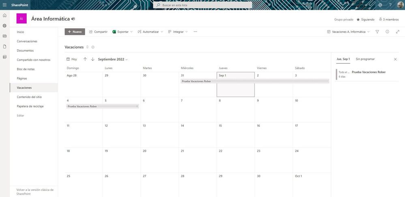Image resolution: width=405 pixels, height=197 pixels.
Task: Open Compartido con nosotros navigation link
Action: click(34, 60)
